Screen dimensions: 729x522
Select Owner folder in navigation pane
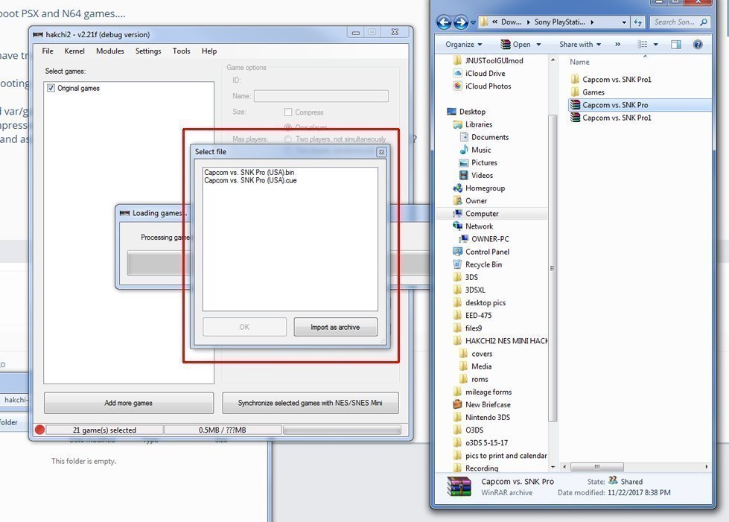(x=476, y=201)
